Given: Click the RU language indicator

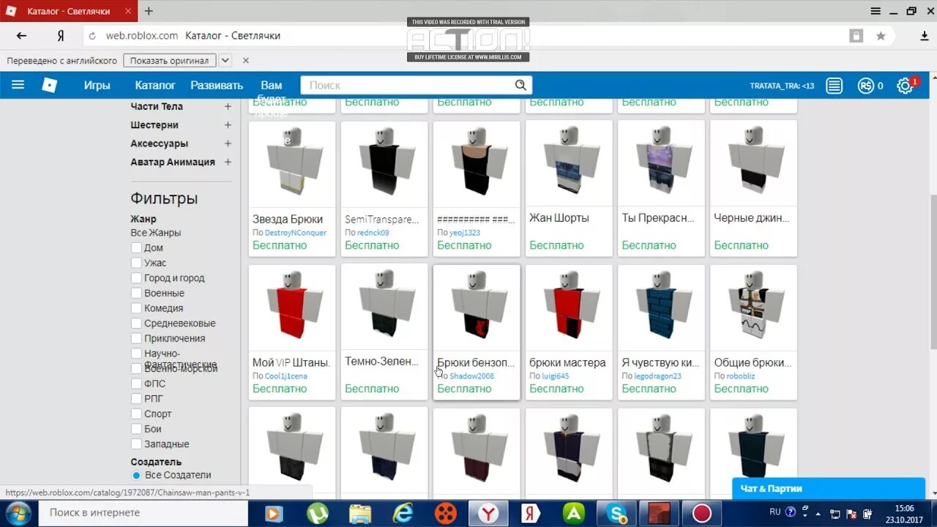Looking at the screenshot, I should pyautogui.click(x=775, y=512).
